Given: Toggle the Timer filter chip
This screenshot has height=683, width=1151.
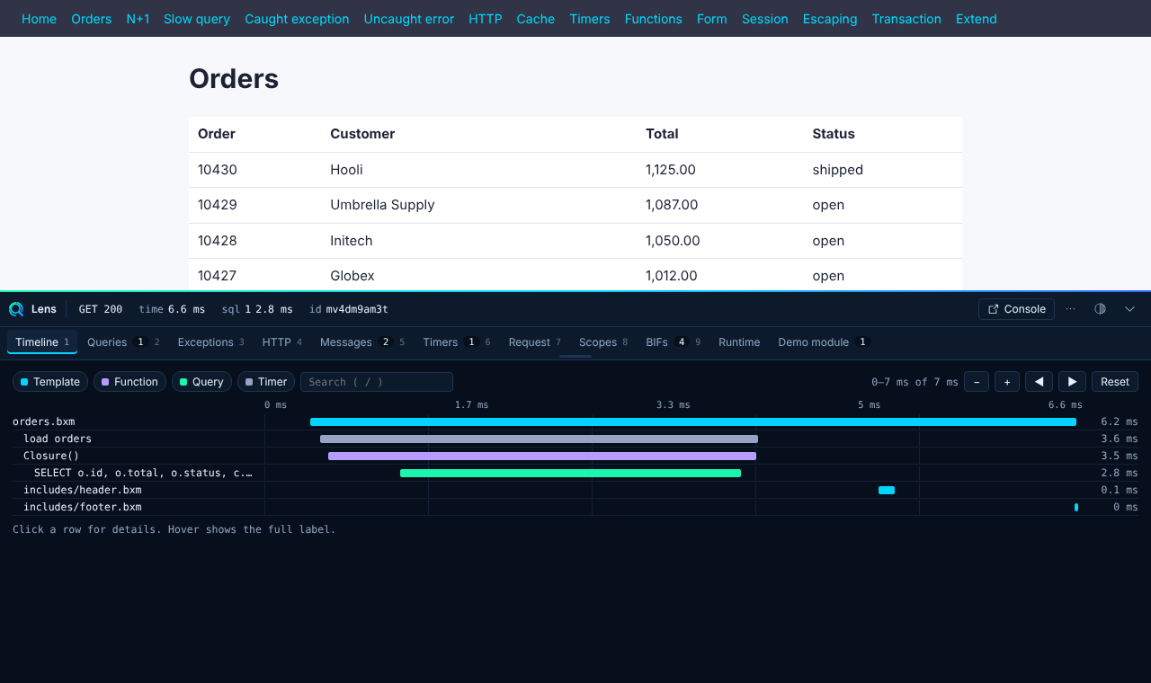Looking at the screenshot, I should (x=266, y=382).
